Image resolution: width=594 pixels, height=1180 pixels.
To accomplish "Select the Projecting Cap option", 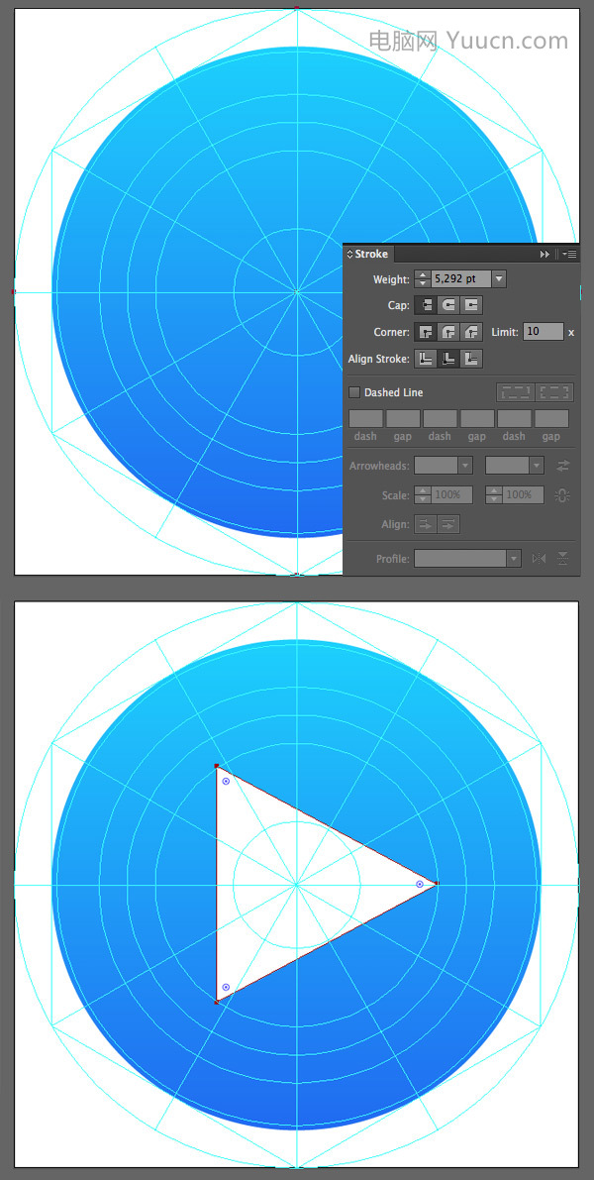I will tap(471, 305).
